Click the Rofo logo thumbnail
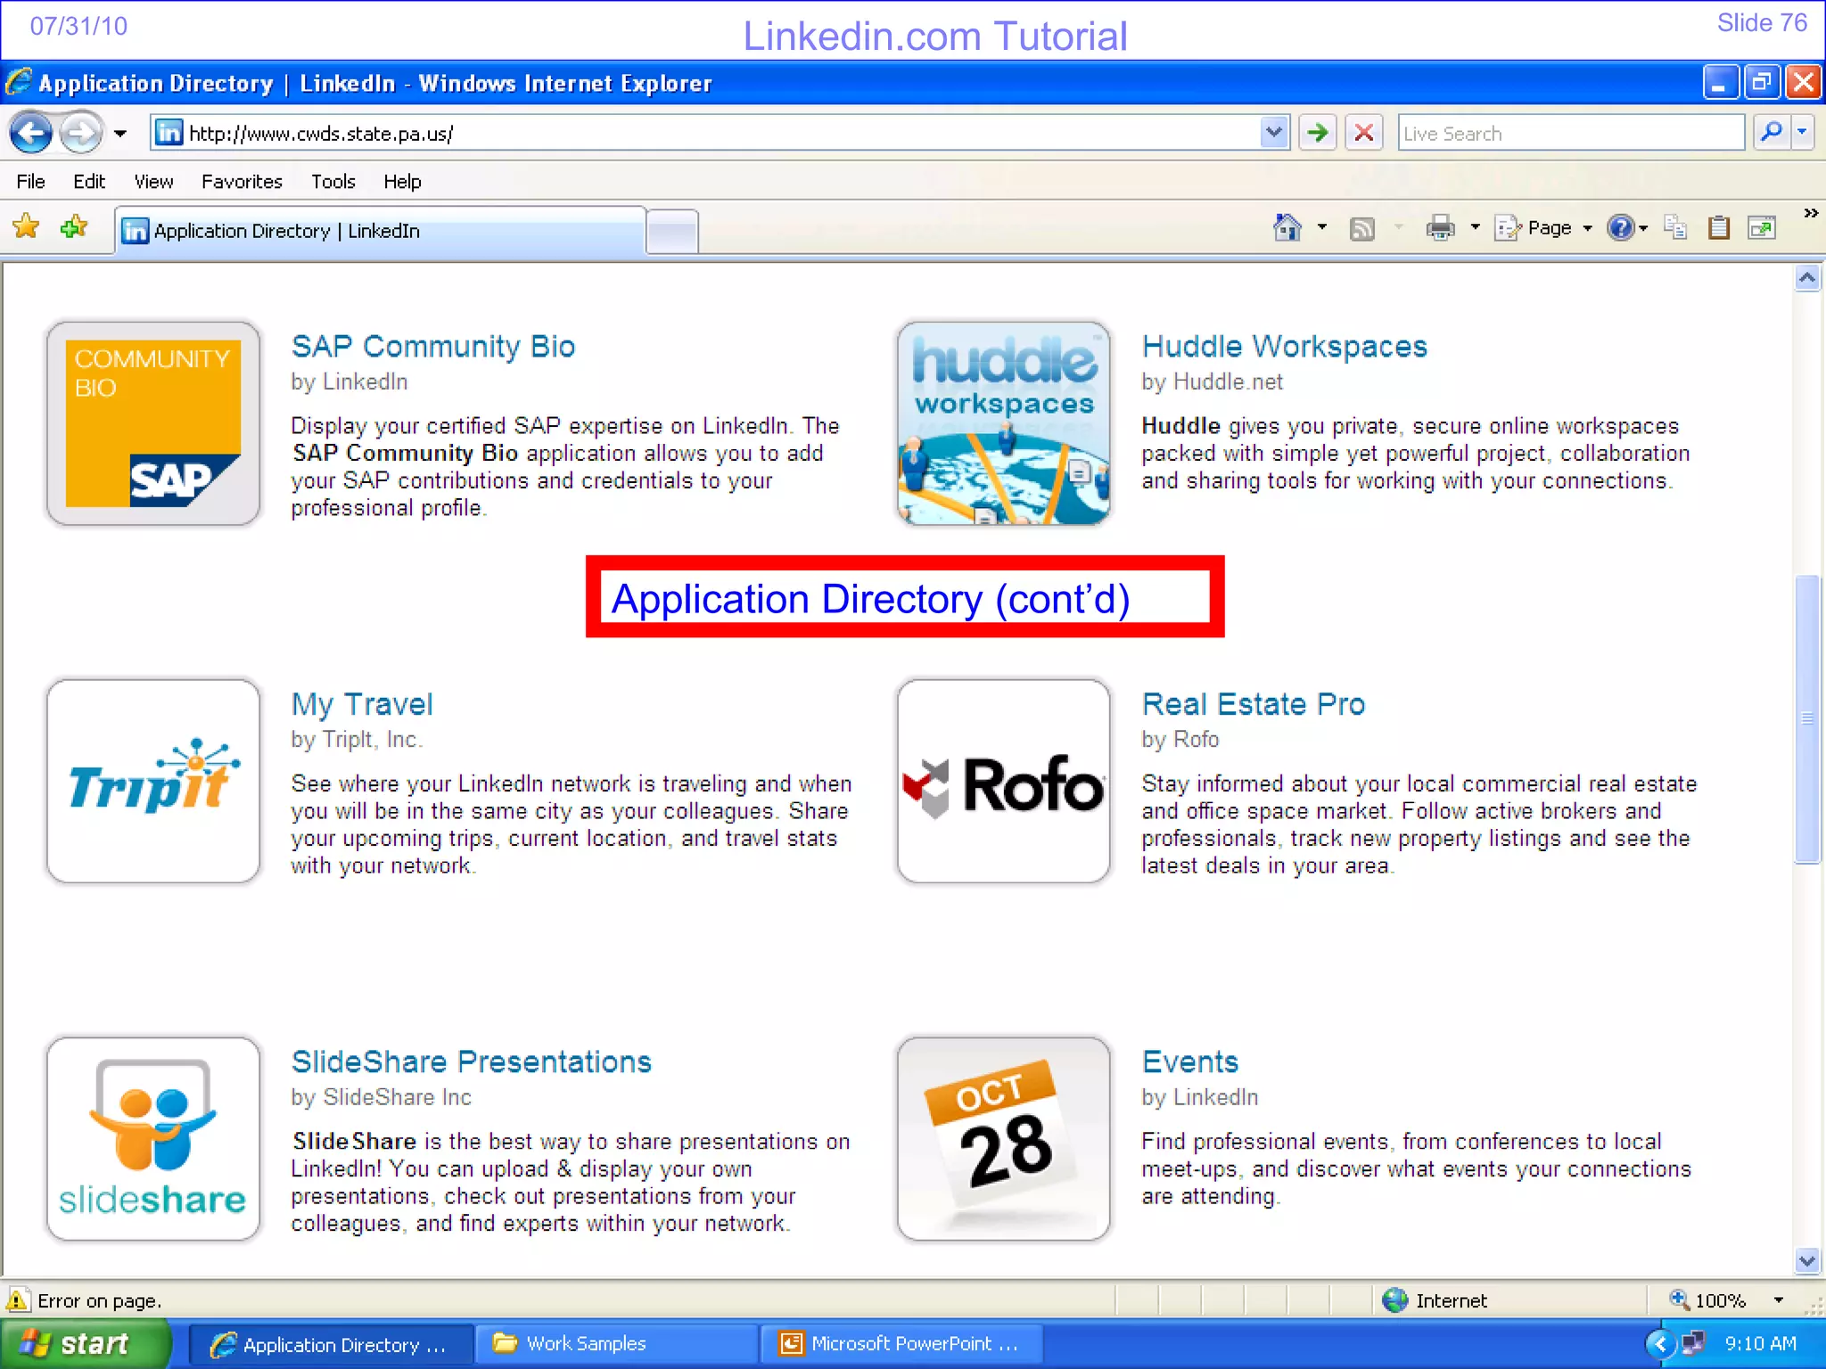This screenshot has height=1369, width=1826. [x=1004, y=781]
